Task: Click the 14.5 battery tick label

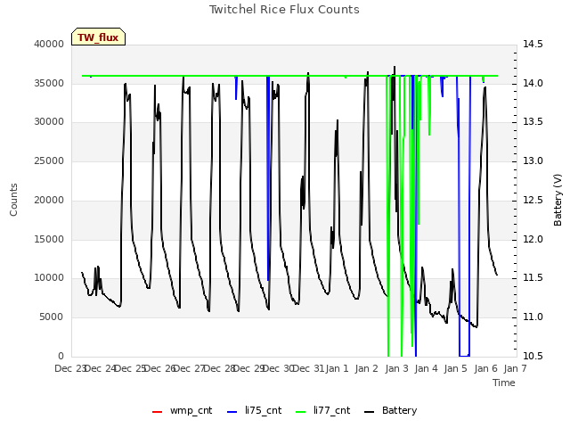Action: click(x=533, y=44)
